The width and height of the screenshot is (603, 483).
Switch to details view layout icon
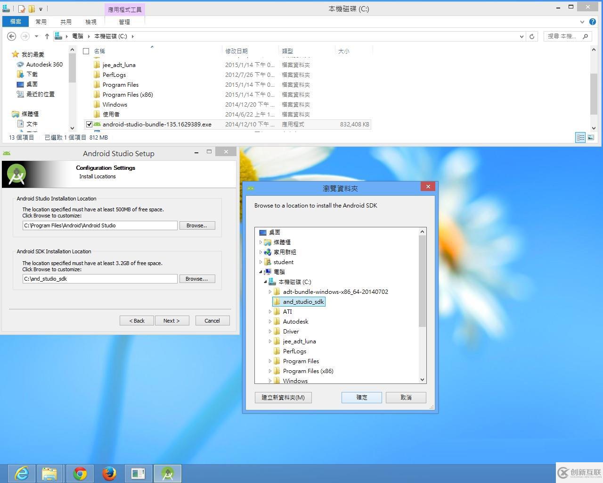[580, 137]
